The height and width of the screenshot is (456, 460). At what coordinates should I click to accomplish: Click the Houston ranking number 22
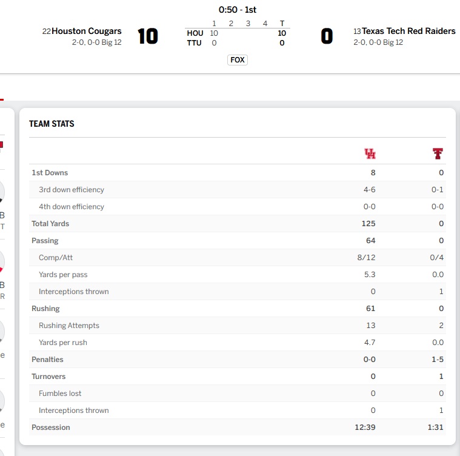pyautogui.click(x=47, y=31)
